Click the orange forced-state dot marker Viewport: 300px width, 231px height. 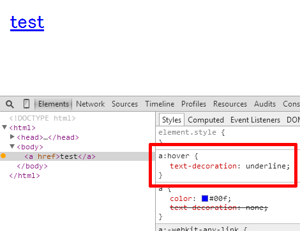point(3,156)
